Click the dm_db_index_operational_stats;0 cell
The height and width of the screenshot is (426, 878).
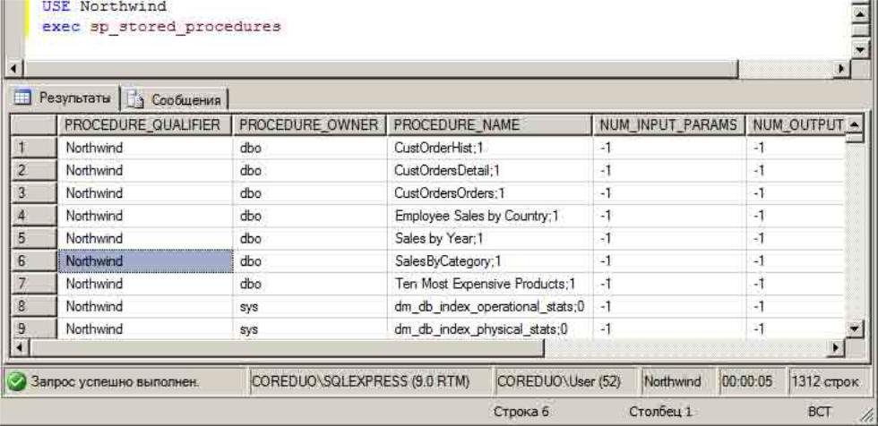click(490, 306)
